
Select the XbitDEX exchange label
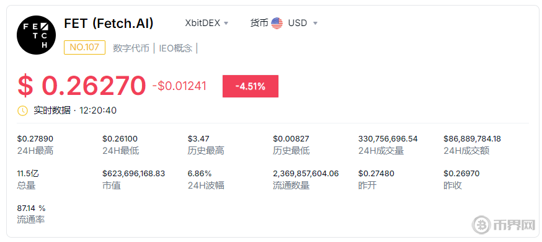pos(203,23)
